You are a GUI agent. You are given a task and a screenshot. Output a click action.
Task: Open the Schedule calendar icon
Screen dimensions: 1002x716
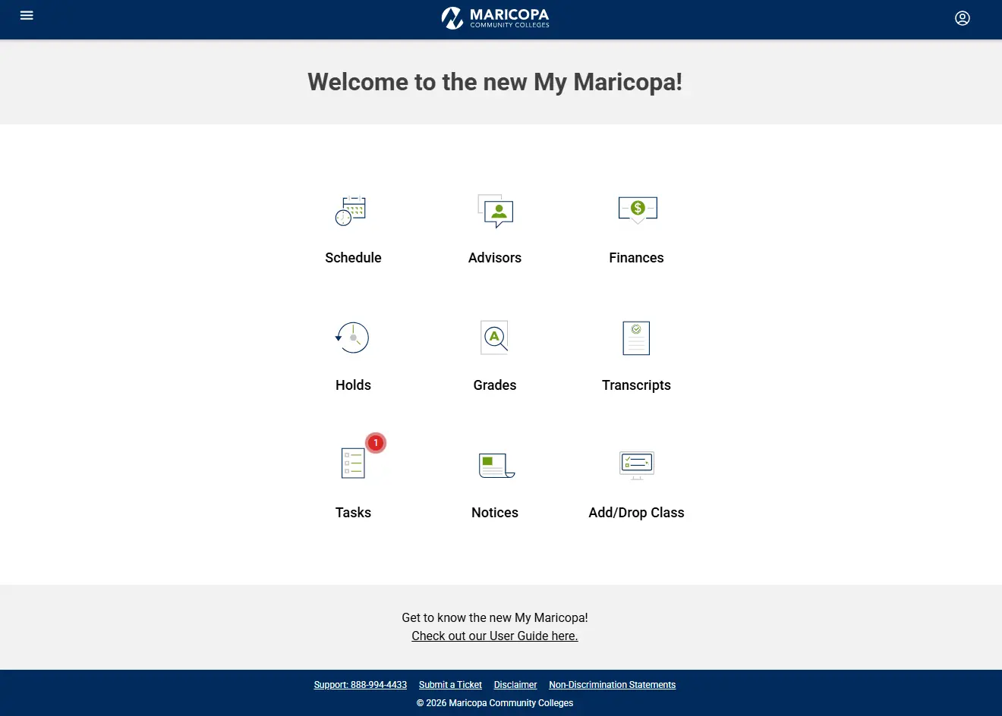click(x=351, y=211)
